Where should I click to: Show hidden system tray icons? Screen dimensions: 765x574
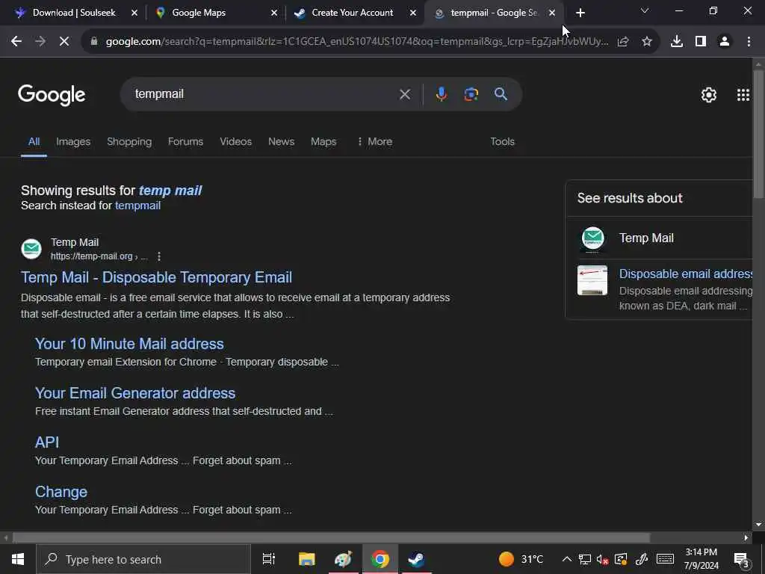pyautogui.click(x=566, y=559)
